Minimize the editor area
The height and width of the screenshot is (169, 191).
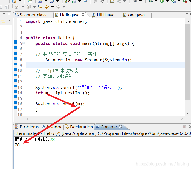(187, 13)
